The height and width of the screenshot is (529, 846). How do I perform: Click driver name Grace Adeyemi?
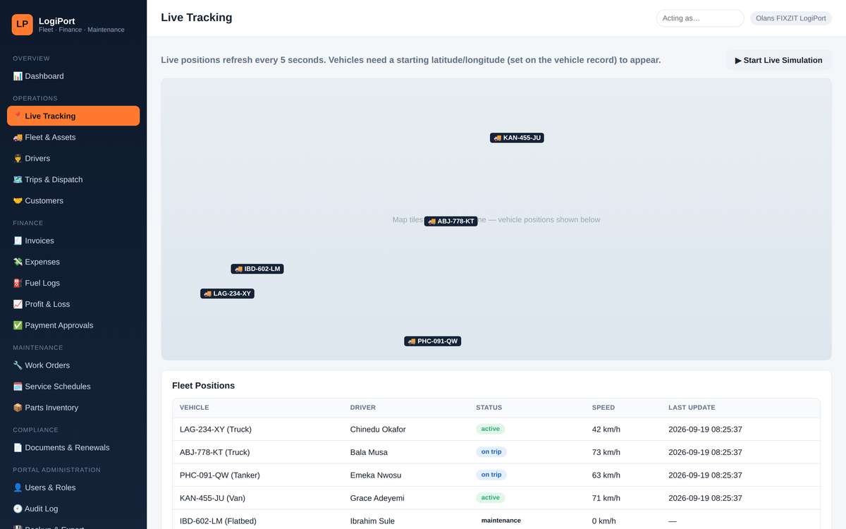pyautogui.click(x=377, y=498)
